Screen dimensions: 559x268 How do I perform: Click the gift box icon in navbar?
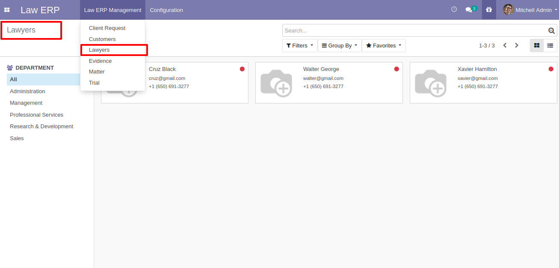click(x=489, y=9)
